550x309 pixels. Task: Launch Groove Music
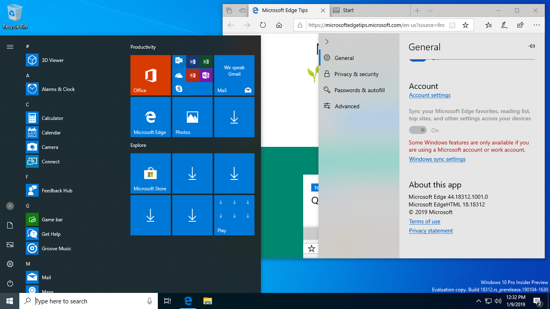(x=72, y=249)
